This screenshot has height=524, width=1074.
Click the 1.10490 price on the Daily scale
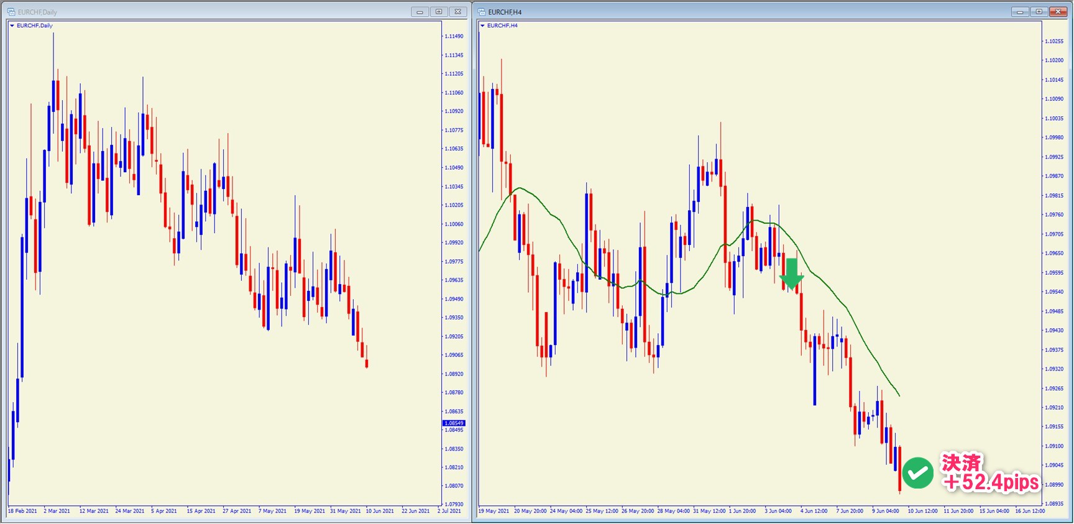[x=454, y=168]
